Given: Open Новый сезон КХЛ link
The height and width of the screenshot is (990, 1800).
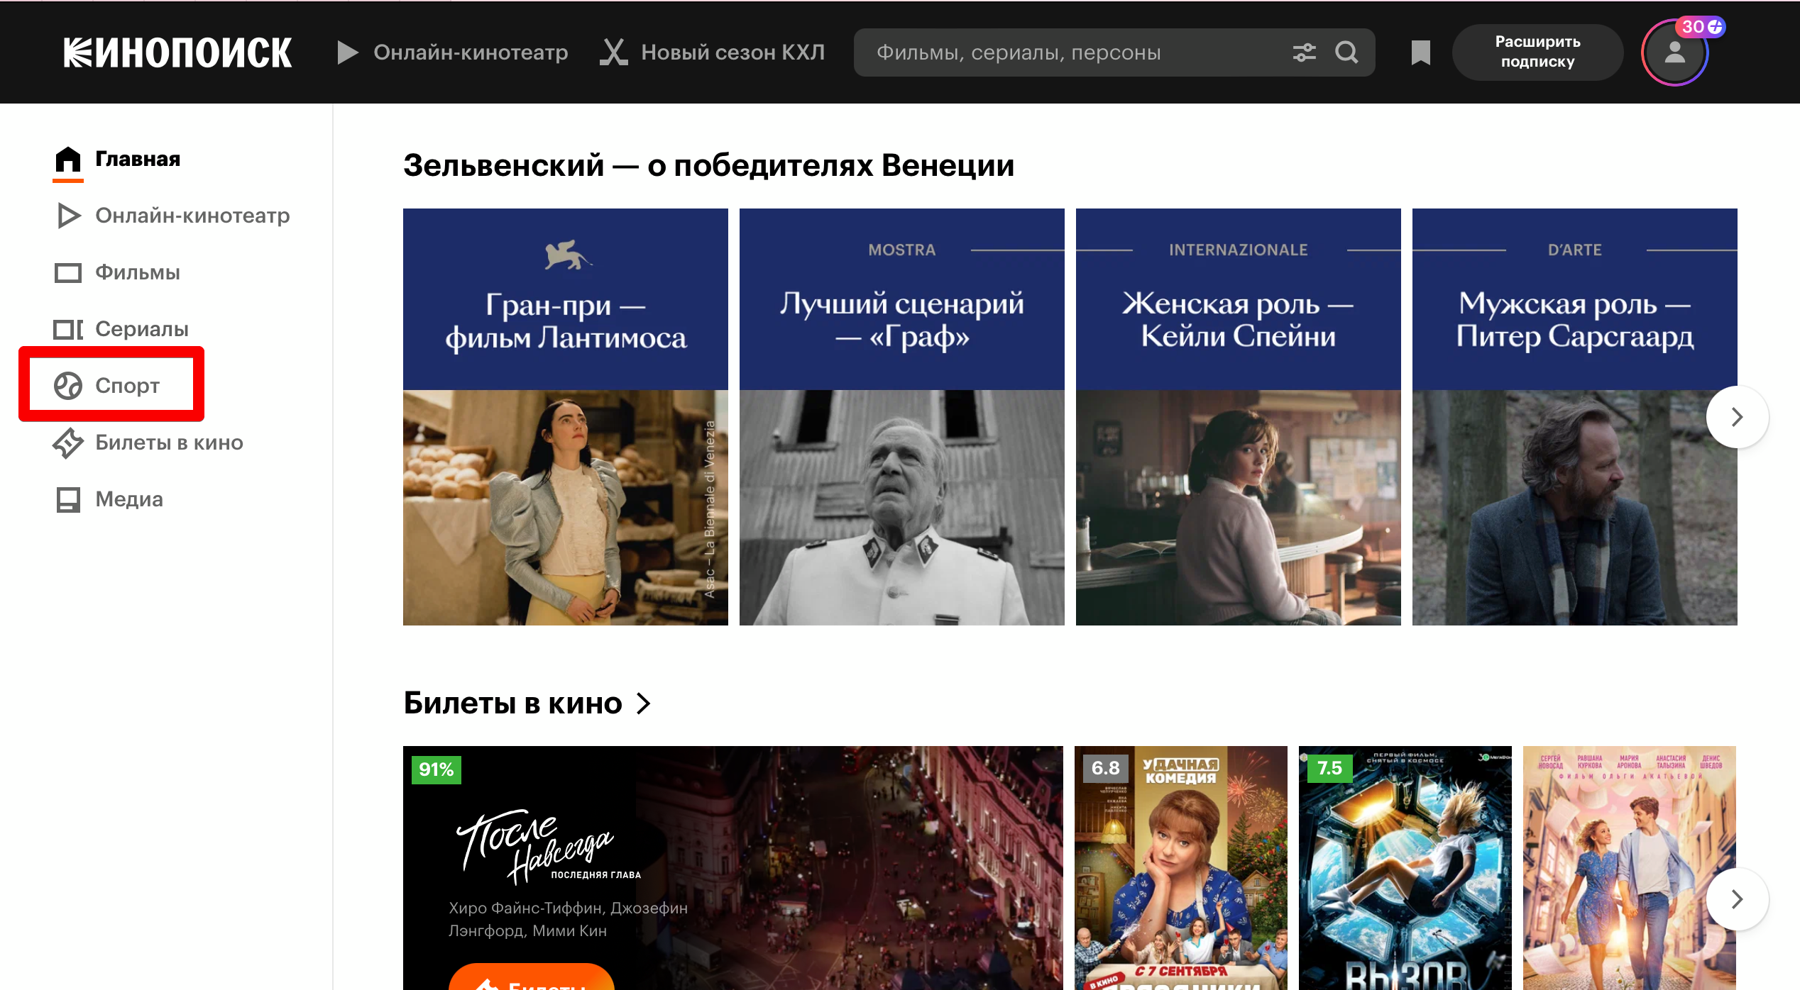Looking at the screenshot, I should [x=732, y=52].
